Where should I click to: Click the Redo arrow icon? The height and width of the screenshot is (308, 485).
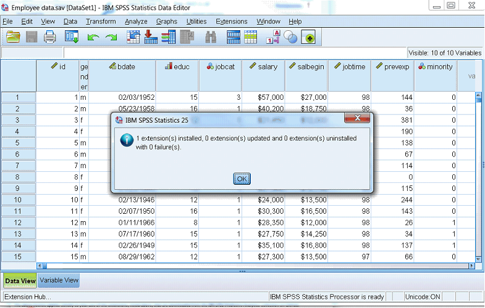click(x=111, y=38)
